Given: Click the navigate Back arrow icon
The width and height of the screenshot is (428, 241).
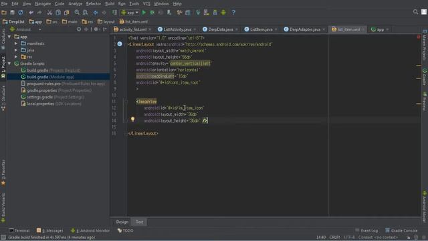Looking at the screenshot, I should tap(96, 13).
